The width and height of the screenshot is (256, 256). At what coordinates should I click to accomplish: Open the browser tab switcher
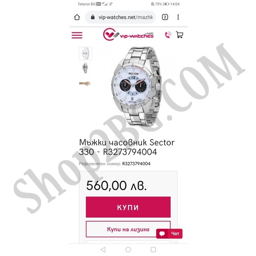165,17
